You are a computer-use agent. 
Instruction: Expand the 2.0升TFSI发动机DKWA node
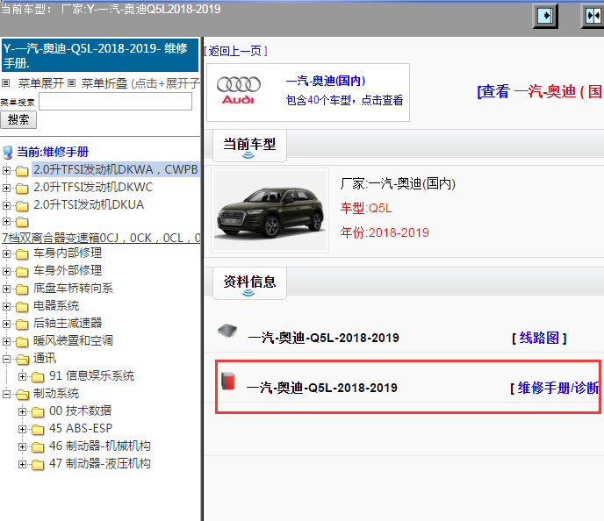[6, 170]
